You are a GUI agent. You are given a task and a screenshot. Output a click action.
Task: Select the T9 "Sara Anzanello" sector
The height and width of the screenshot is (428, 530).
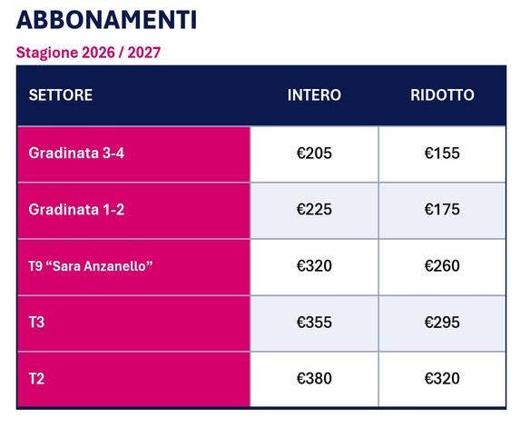(x=91, y=266)
